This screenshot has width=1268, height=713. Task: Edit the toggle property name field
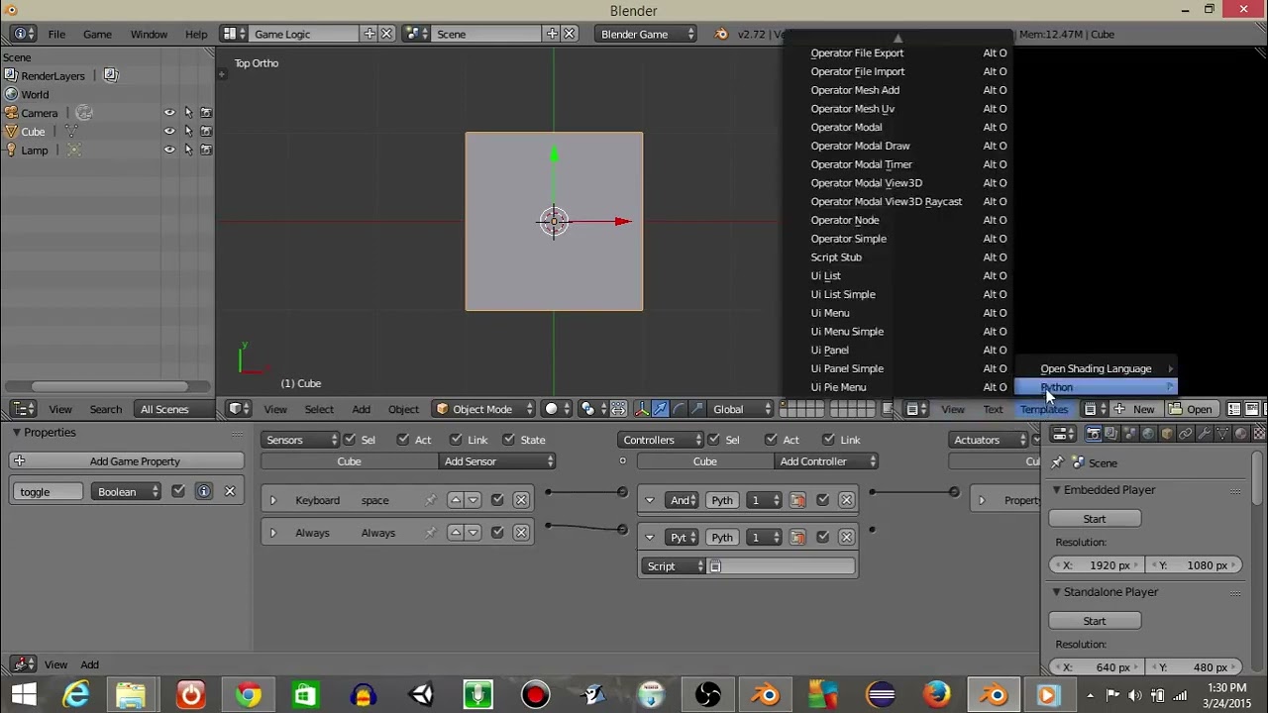(x=48, y=491)
